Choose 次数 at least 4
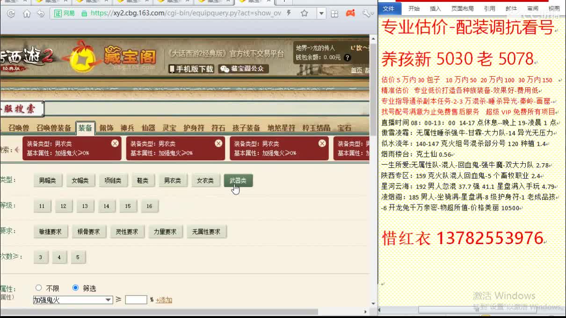566x318 pixels. [x=59, y=257]
